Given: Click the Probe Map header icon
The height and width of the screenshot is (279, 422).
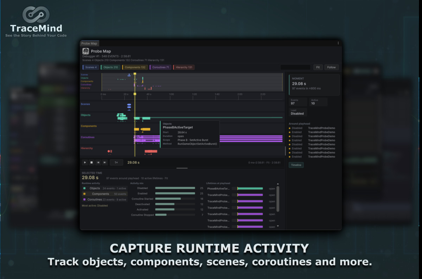Looking at the screenshot, I should [x=85, y=51].
